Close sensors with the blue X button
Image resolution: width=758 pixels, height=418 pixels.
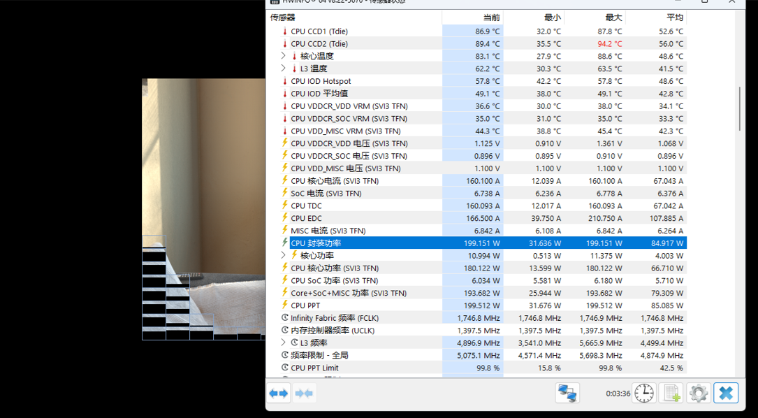tap(726, 394)
